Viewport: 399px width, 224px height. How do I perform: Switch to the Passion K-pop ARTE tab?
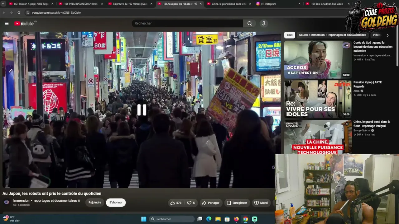click(31, 4)
